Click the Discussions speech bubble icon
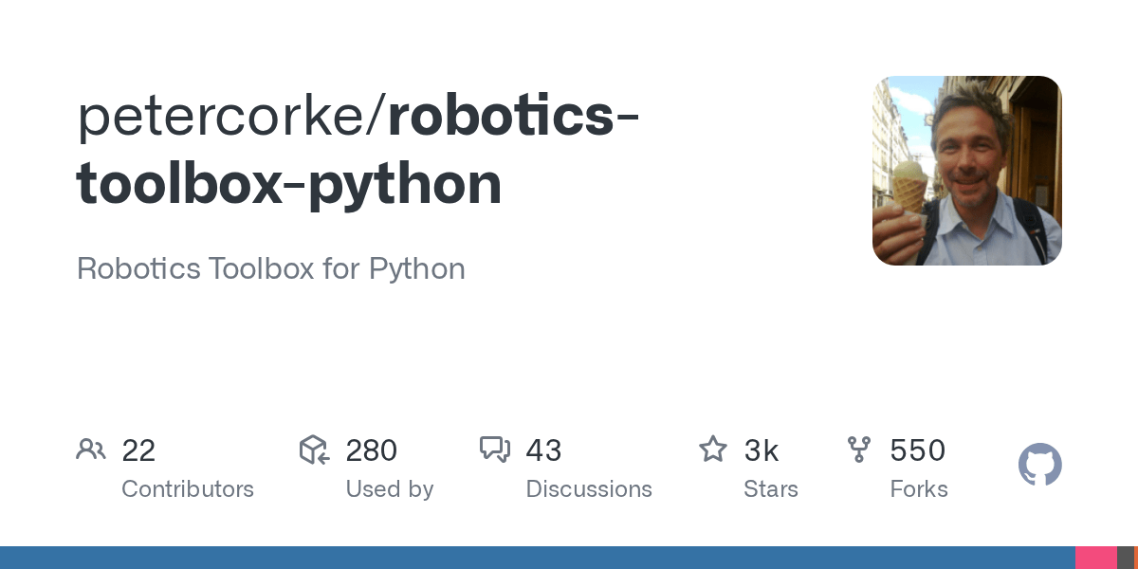Screen dimensions: 1138x569 click(x=495, y=450)
